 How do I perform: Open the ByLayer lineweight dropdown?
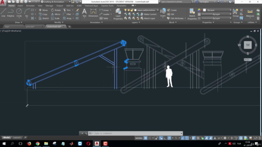(216, 14)
